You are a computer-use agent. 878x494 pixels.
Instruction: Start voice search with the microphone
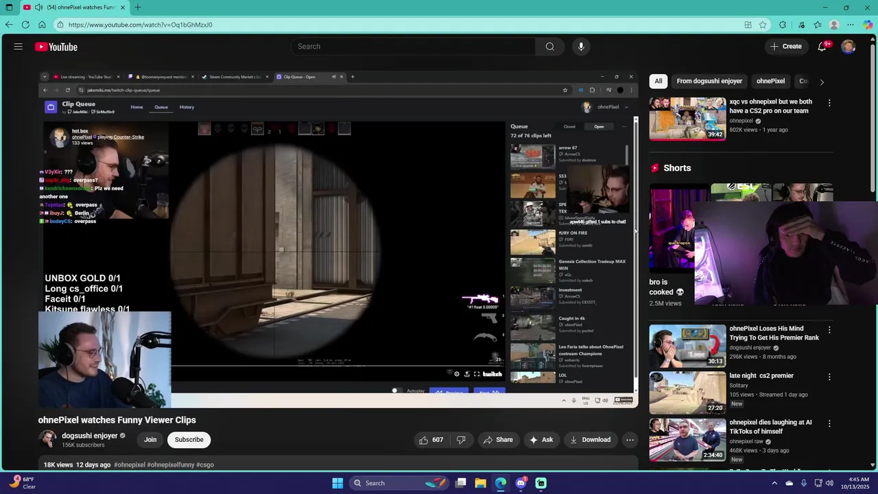581,47
